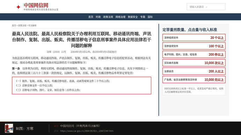
Task: Open the 首页 navigation item
Action: pos(91,17)
